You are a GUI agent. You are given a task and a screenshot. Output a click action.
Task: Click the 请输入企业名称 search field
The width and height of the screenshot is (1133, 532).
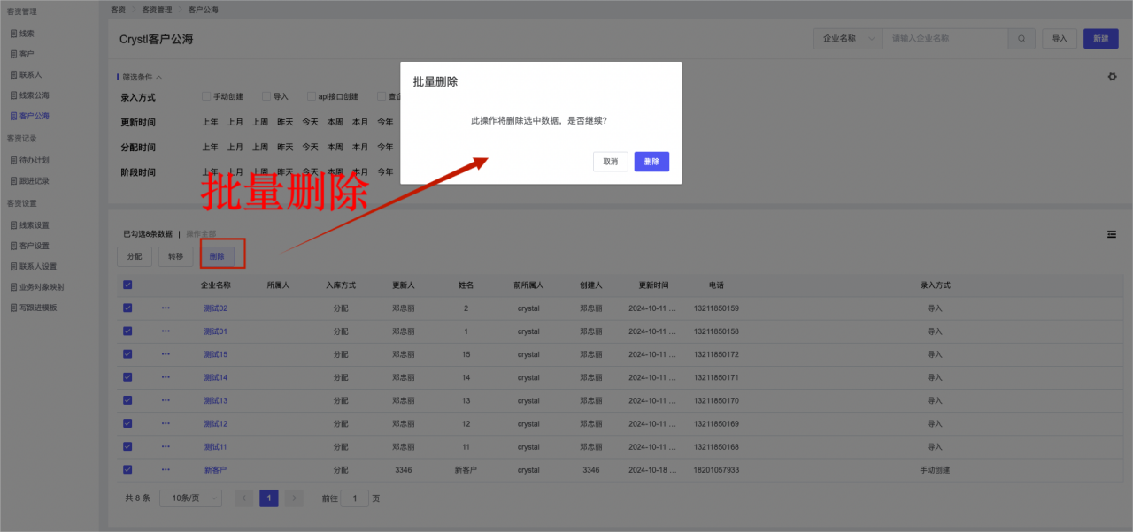coord(945,39)
